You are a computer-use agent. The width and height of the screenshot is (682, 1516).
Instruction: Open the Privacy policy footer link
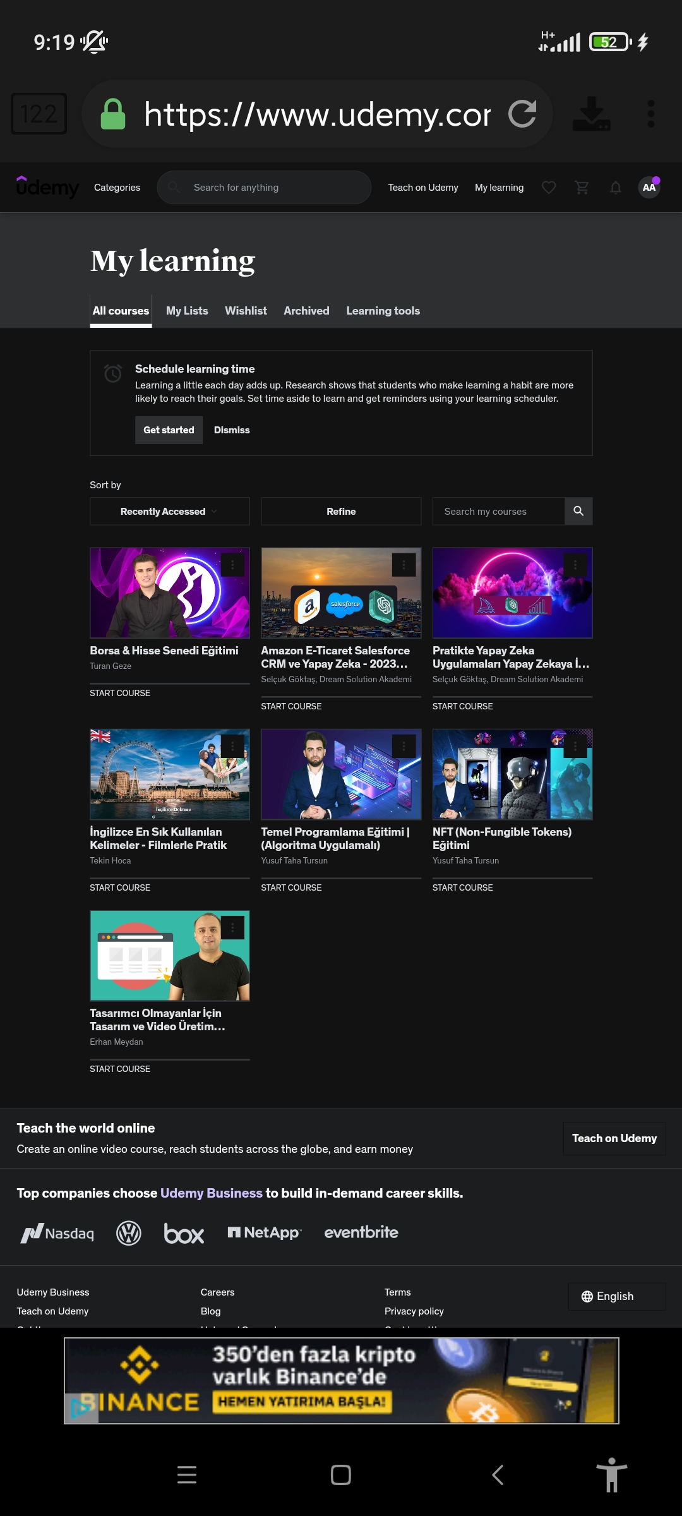tap(414, 1311)
